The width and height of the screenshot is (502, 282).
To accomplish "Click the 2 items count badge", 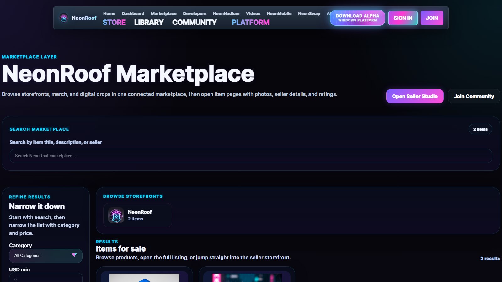I will [480, 129].
